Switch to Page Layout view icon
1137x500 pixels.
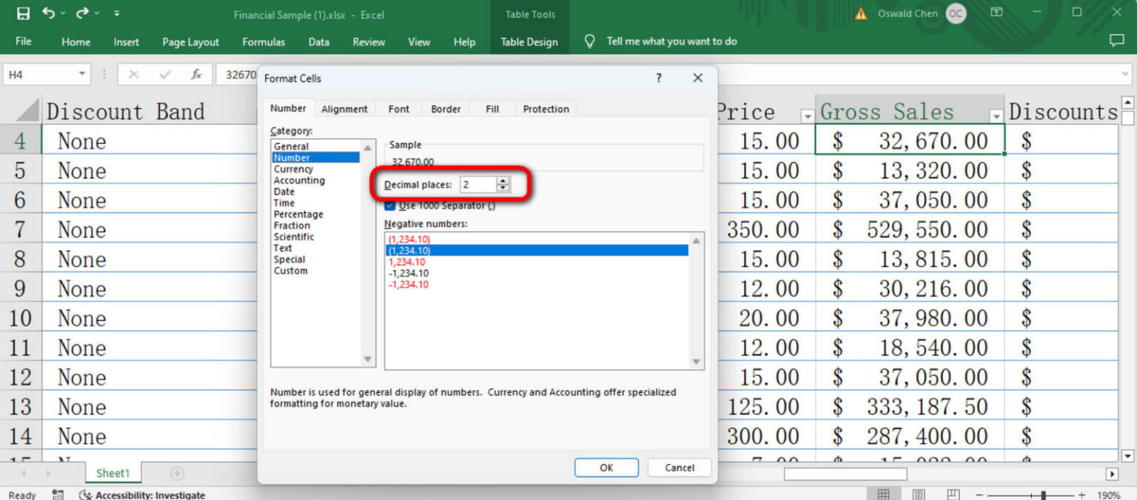click(x=919, y=494)
